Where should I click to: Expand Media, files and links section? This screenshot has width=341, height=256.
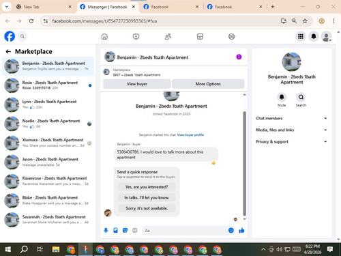click(x=291, y=130)
